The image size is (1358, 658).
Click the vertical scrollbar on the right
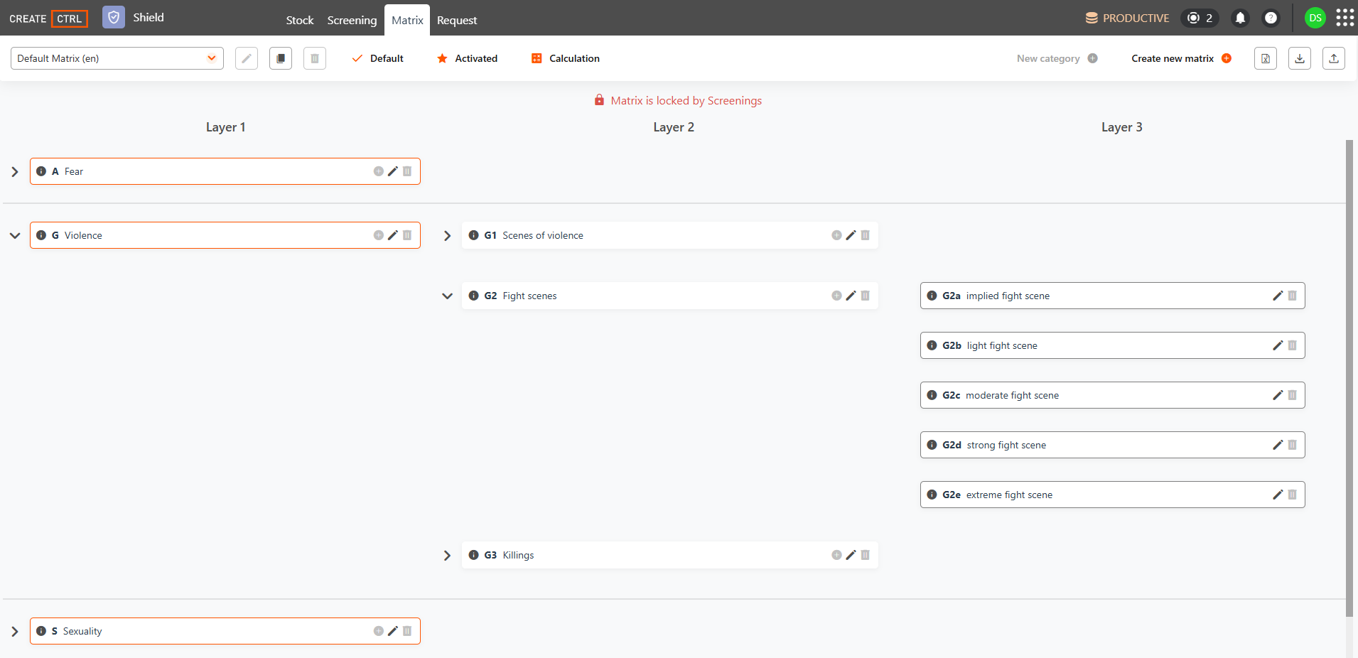coord(1349,378)
